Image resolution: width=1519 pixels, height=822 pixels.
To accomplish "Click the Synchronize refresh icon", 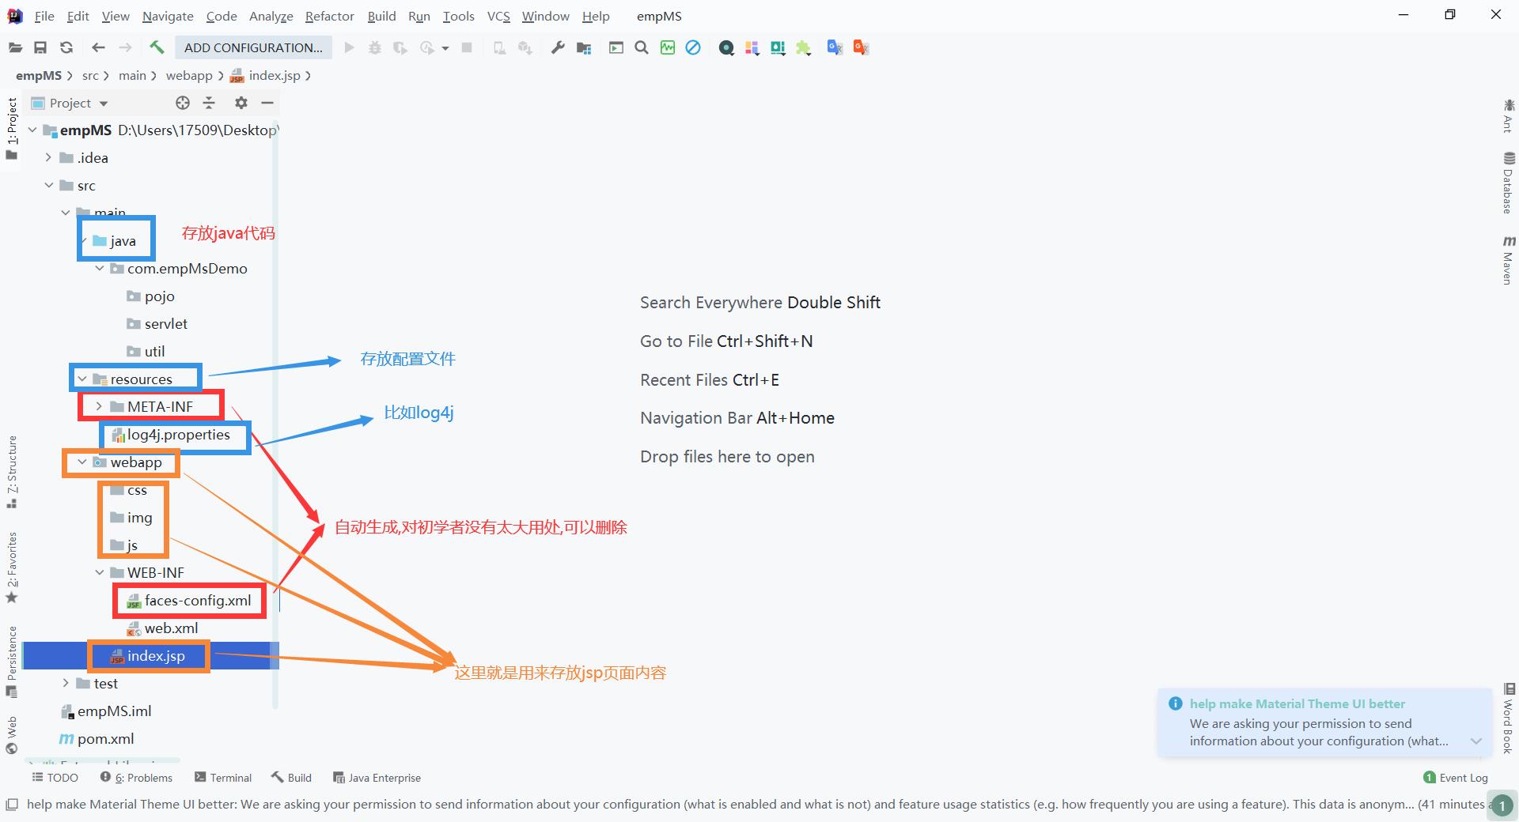I will pyautogui.click(x=66, y=47).
